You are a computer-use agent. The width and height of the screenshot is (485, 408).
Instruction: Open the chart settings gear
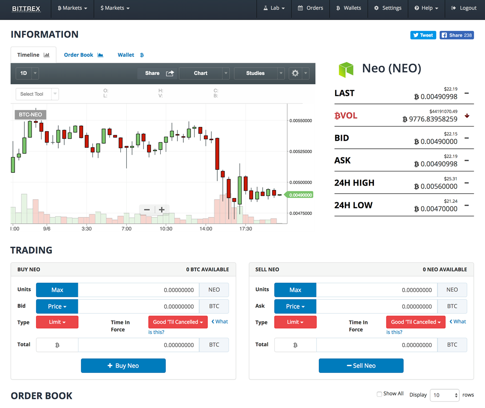[x=295, y=73]
